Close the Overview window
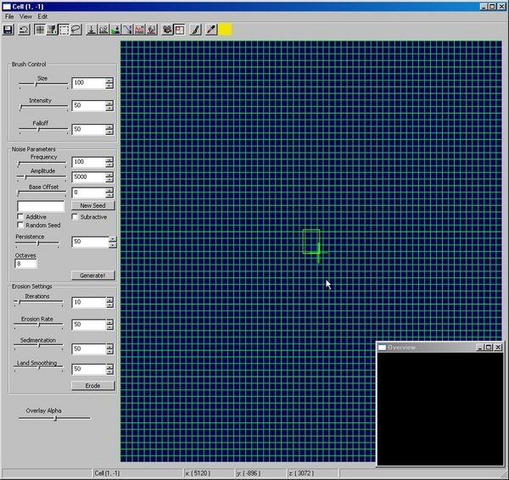Image resolution: width=509 pixels, height=480 pixels. point(498,347)
